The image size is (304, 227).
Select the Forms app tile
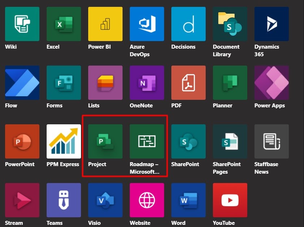click(x=64, y=83)
